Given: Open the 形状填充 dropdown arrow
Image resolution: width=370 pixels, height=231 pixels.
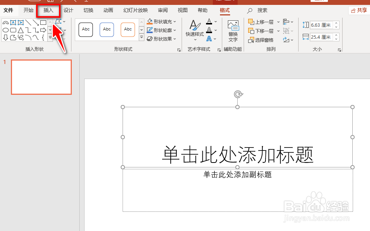Looking at the screenshot, I should point(175,21).
